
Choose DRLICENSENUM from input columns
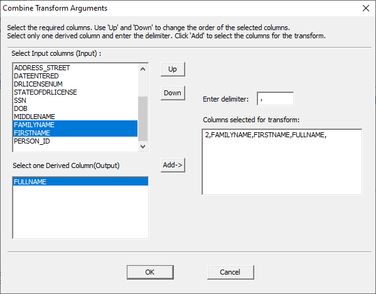[75, 84]
